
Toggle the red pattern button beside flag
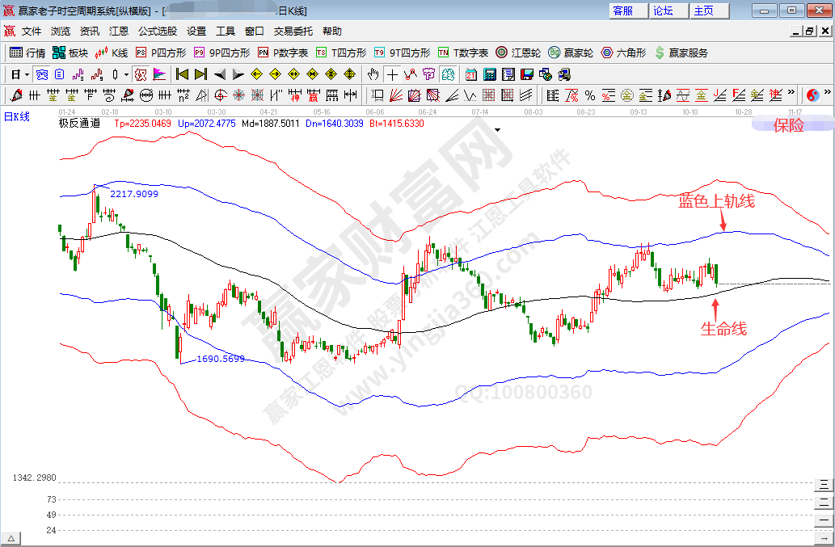click(141, 74)
